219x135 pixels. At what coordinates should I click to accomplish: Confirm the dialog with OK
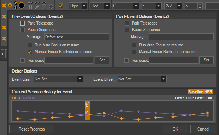coord(175,129)
